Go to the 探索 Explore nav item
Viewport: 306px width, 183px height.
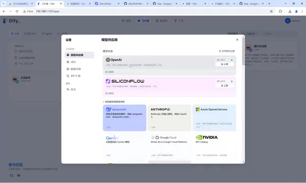point(127,21)
